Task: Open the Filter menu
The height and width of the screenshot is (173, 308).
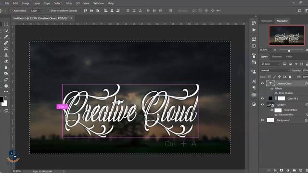Action: 68,3
